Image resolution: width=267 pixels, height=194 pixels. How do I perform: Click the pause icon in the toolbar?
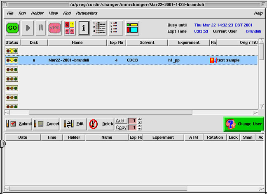click(41, 28)
